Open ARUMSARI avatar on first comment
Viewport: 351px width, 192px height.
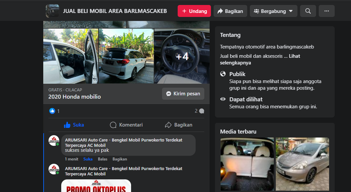click(x=54, y=141)
